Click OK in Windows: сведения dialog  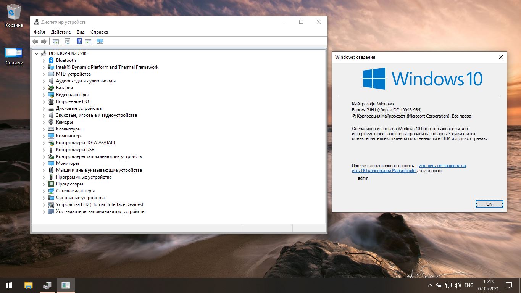(489, 204)
